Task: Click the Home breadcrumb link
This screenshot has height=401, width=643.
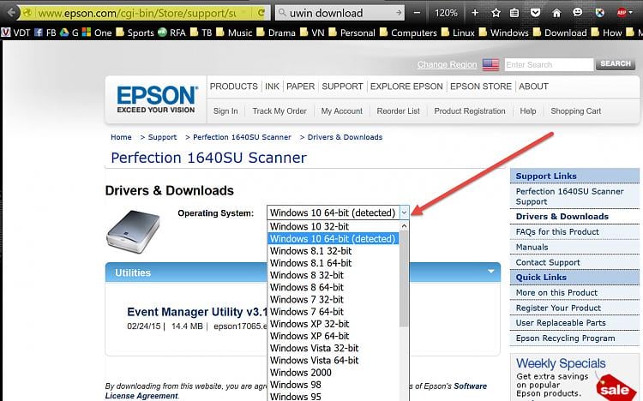Action: 121,137
